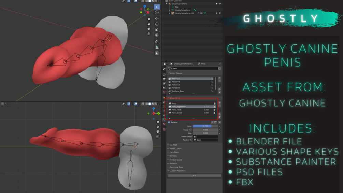Click the zoom magnifier in upper viewport
The width and height of the screenshot is (343, 193).
[x=149, y=19]
